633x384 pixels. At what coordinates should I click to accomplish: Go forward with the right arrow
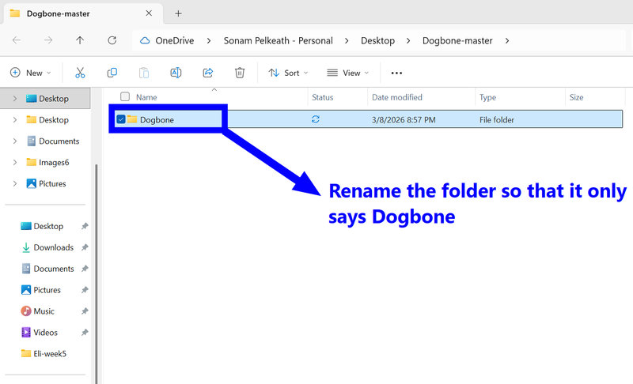point(48,40)
